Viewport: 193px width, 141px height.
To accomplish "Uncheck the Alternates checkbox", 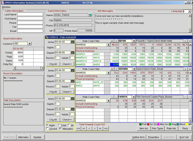I will click(60, 129).
